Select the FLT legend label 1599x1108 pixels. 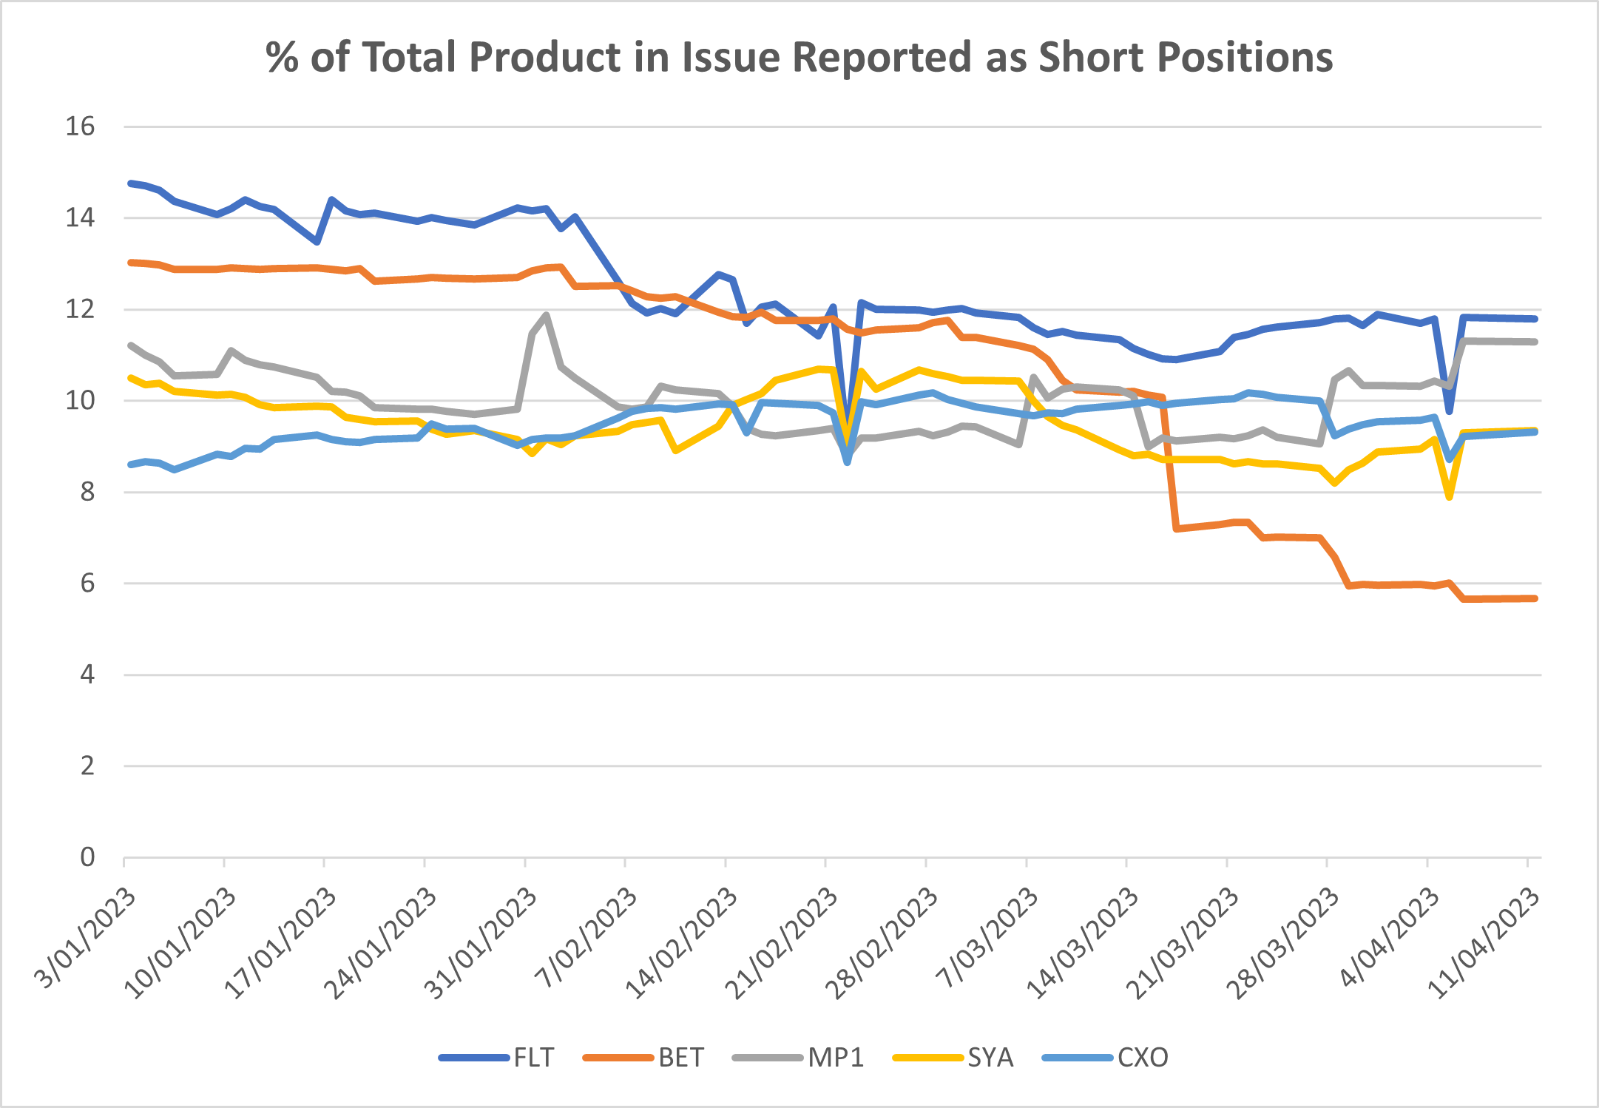533,1058
